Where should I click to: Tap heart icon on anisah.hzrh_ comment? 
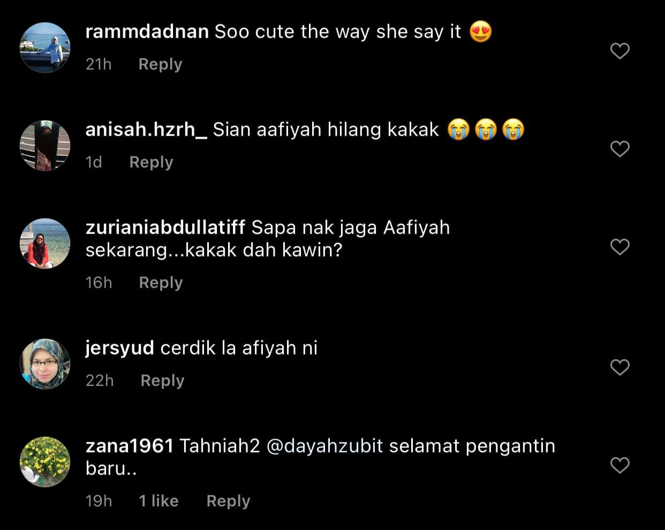[x=620, y=149]
